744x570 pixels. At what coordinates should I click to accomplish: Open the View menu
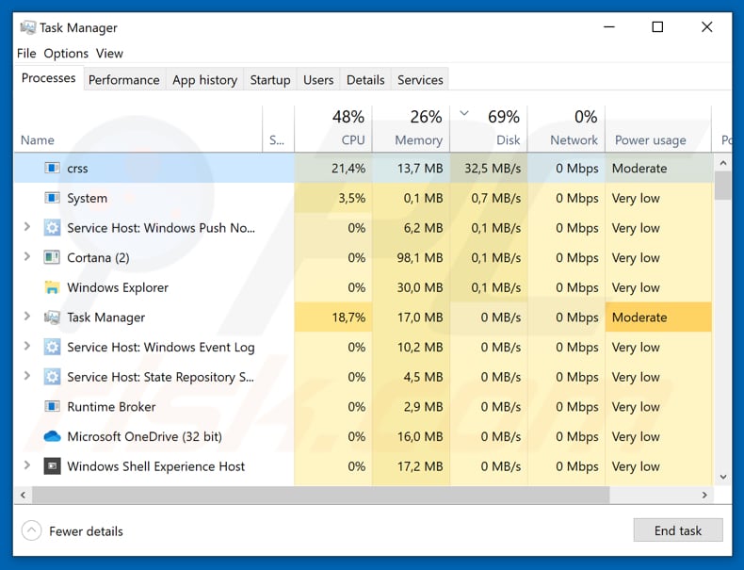(109, 53)
